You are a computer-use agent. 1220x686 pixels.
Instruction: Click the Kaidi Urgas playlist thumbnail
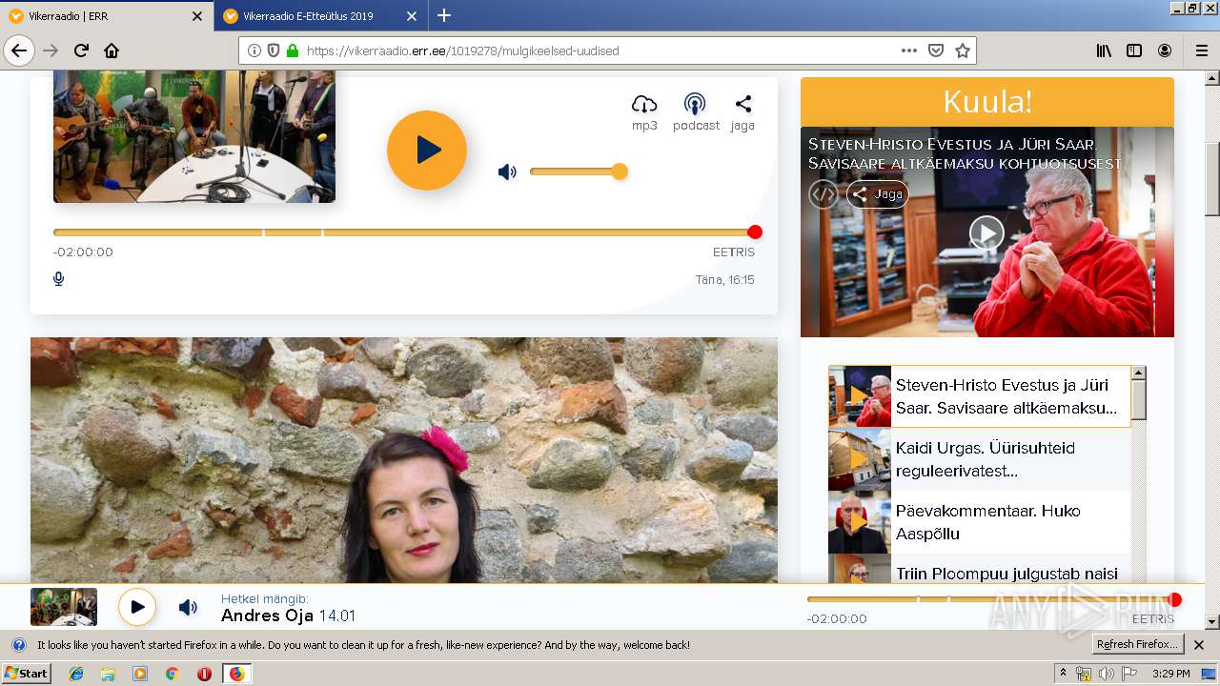coord(860,459)
